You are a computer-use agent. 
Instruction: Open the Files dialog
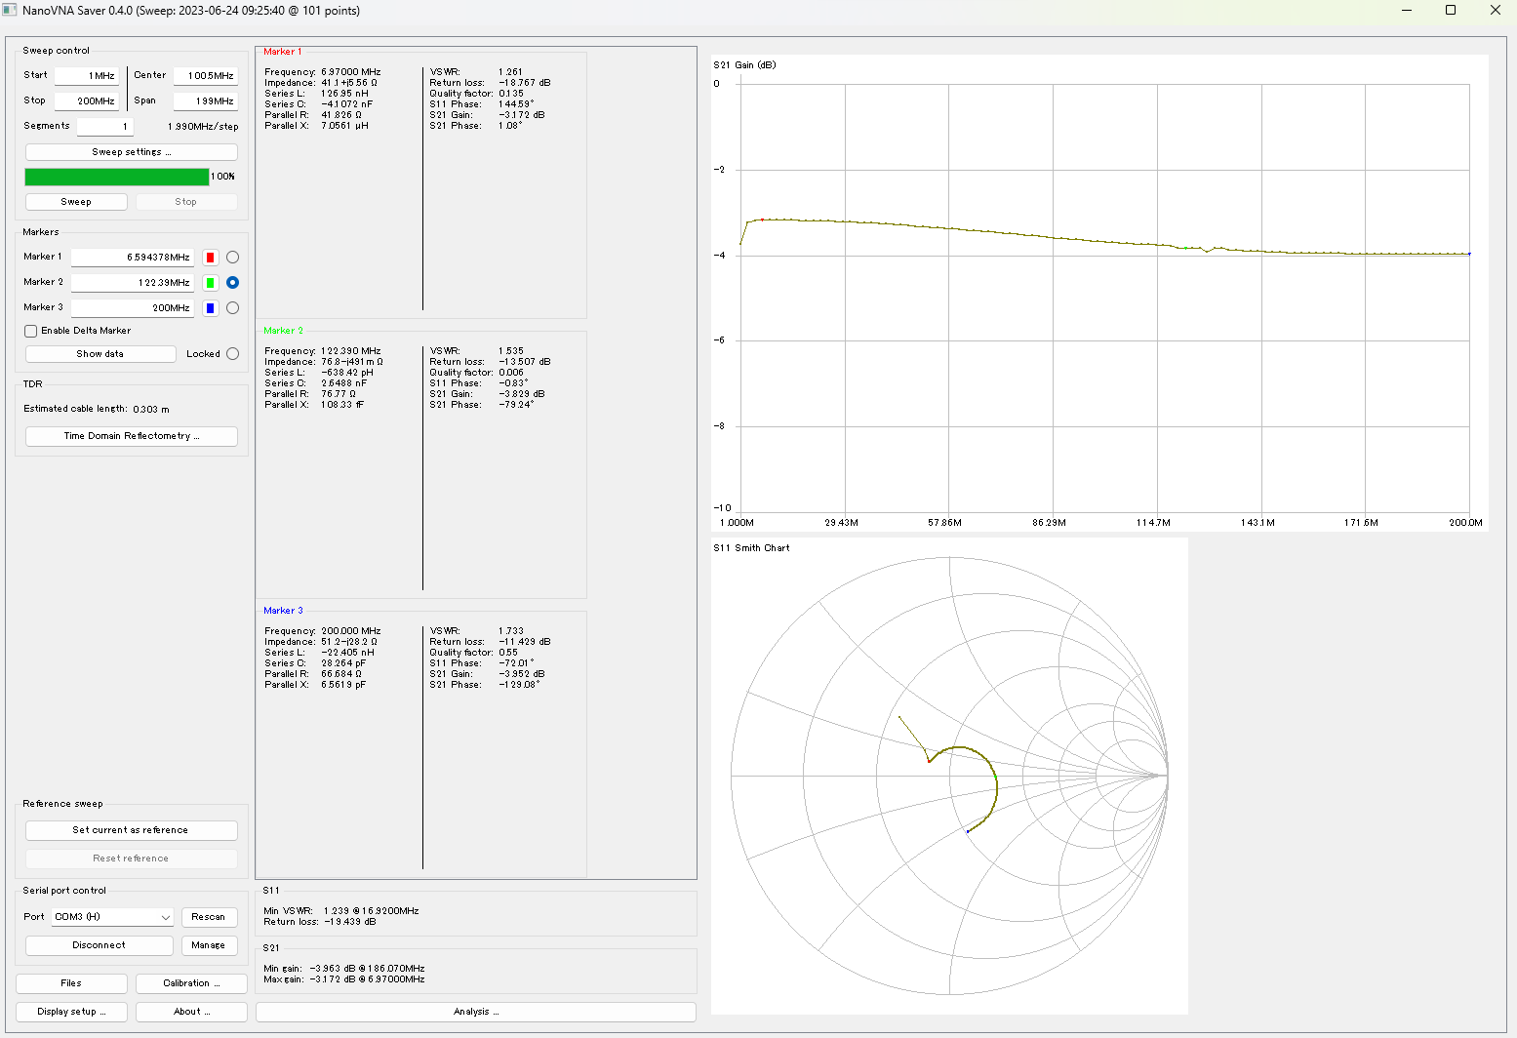(71, 983)
